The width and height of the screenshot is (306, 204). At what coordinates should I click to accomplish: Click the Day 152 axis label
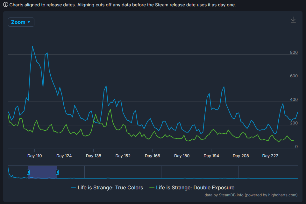click(x=123, y=156)
